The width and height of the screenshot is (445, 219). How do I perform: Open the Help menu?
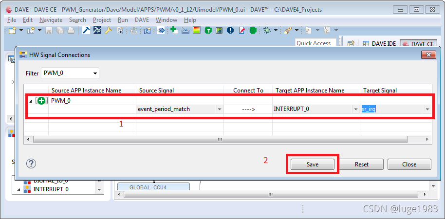pyautogui.click(x=190, y=20)
